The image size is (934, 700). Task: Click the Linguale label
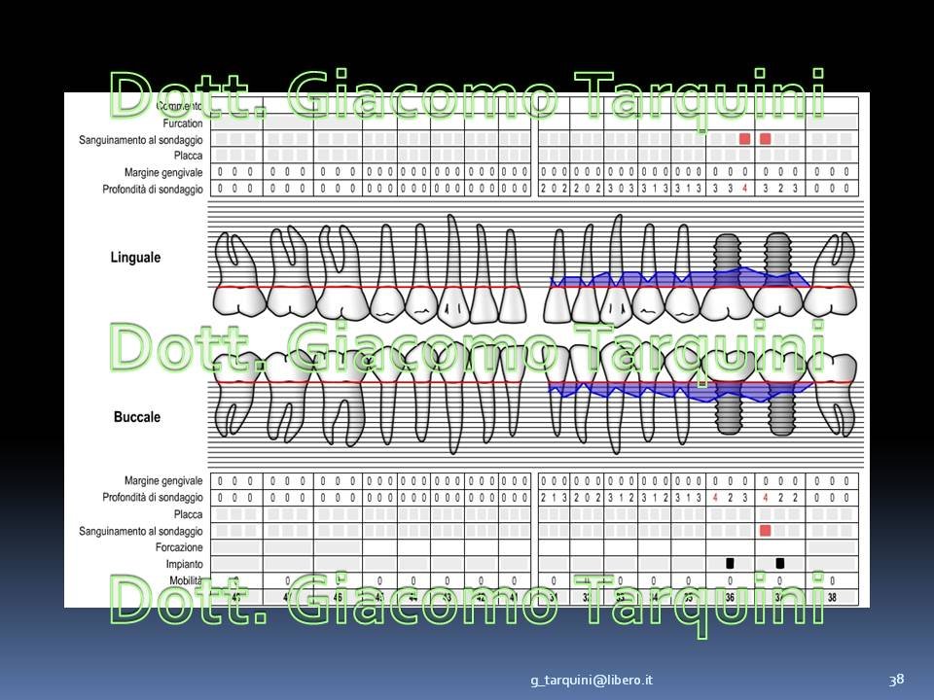coord(135,259)
